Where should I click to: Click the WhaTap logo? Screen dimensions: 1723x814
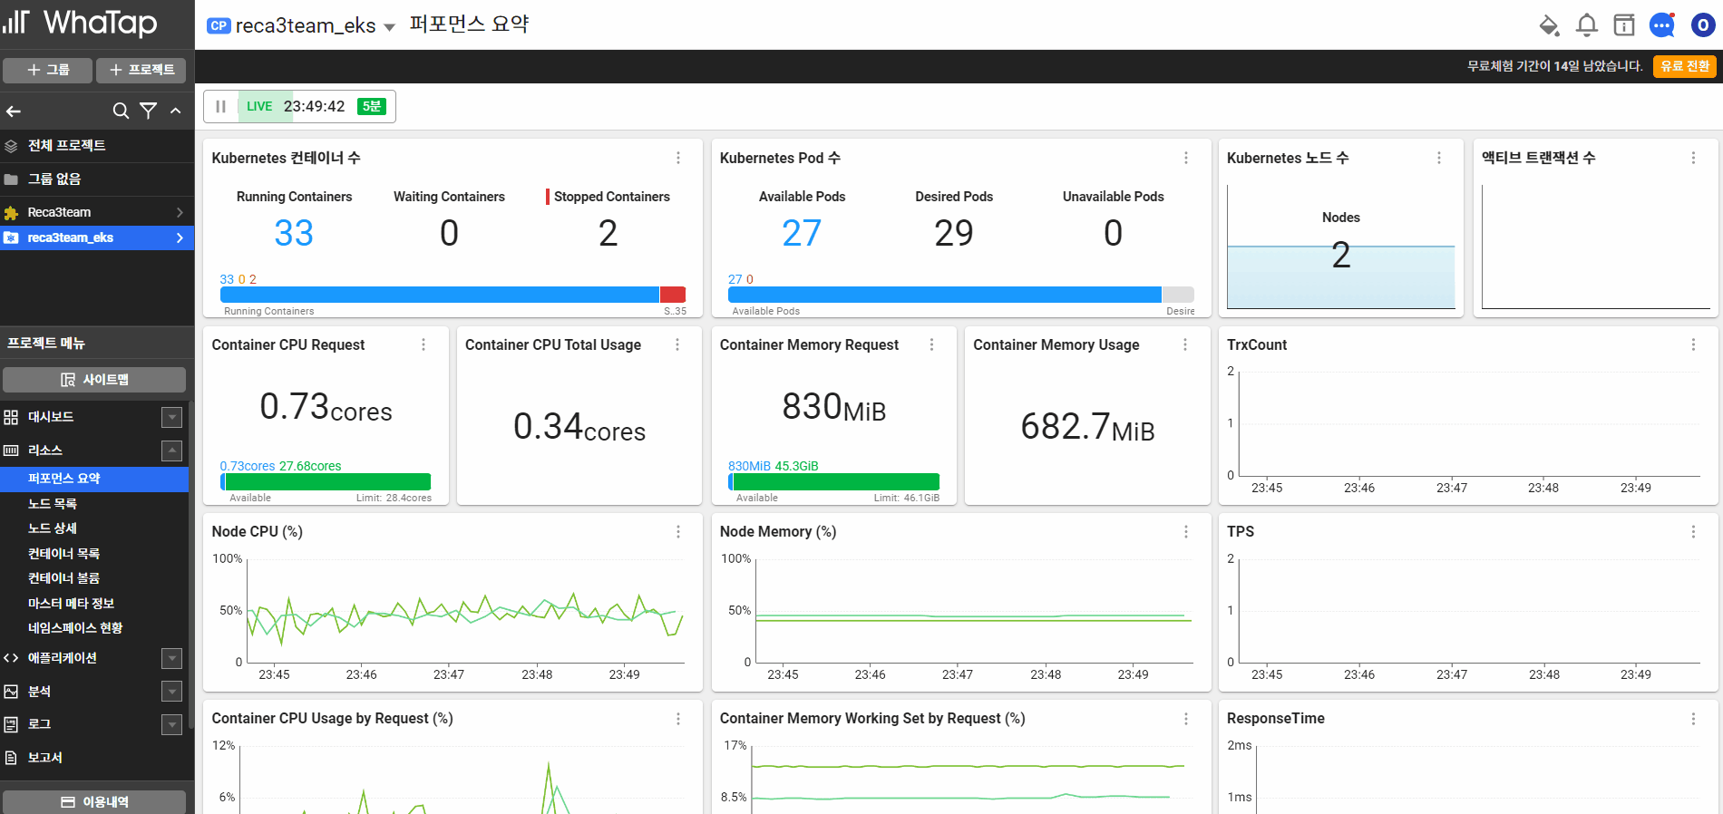[80, 23]
